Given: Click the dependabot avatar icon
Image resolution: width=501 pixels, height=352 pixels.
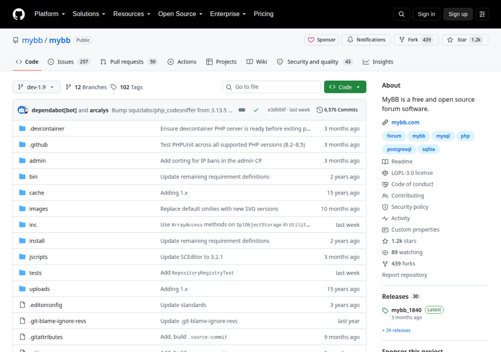Looking at the screenshot, I should pyautogui.click(x=22, y=110).
